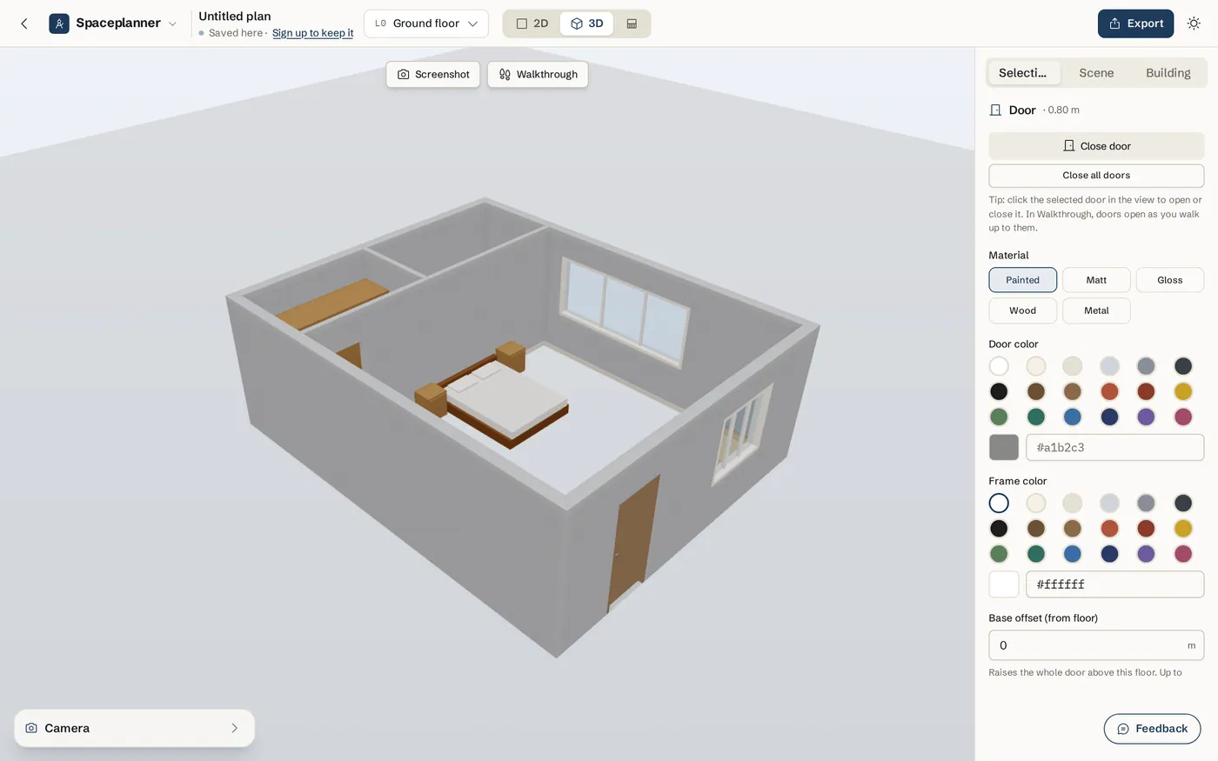Image resolution: width=1218 pixels, height=761 pixels.
Task: Open the white Frame color preview picker
Action: 1004,584
